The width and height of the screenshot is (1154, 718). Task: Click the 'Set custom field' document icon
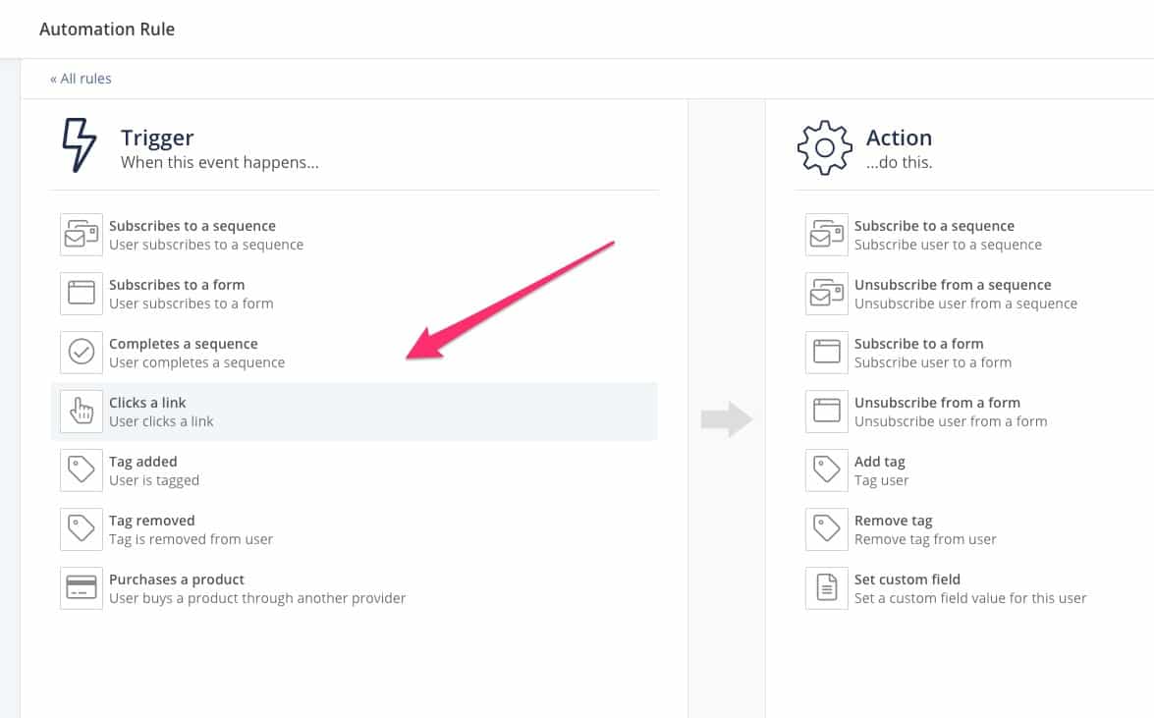(x=827, y=588)
